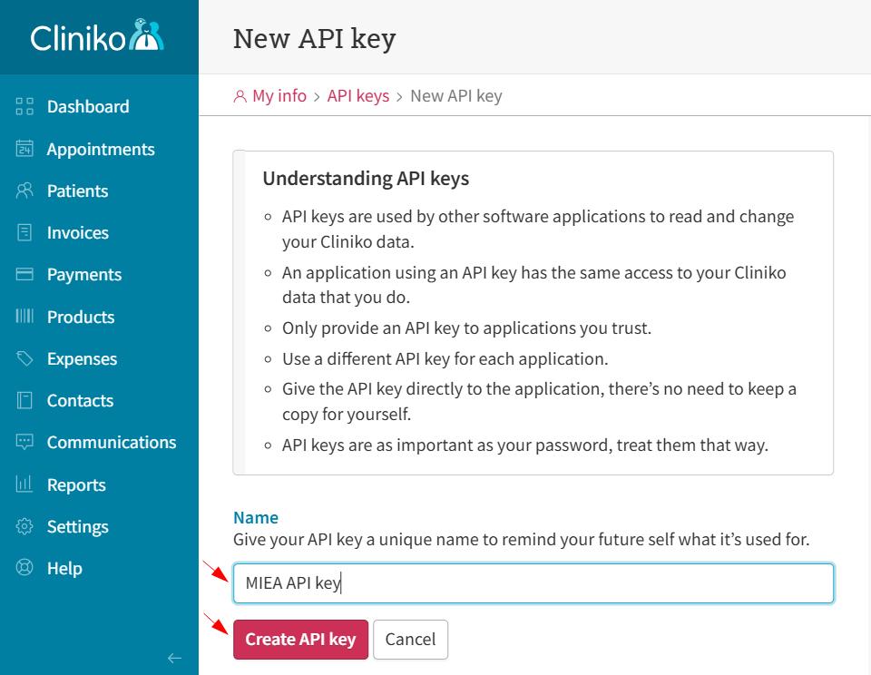The image size is (871, 675).
Task: Open the Dashboard from the sidebar
Action: pos(87,106)
